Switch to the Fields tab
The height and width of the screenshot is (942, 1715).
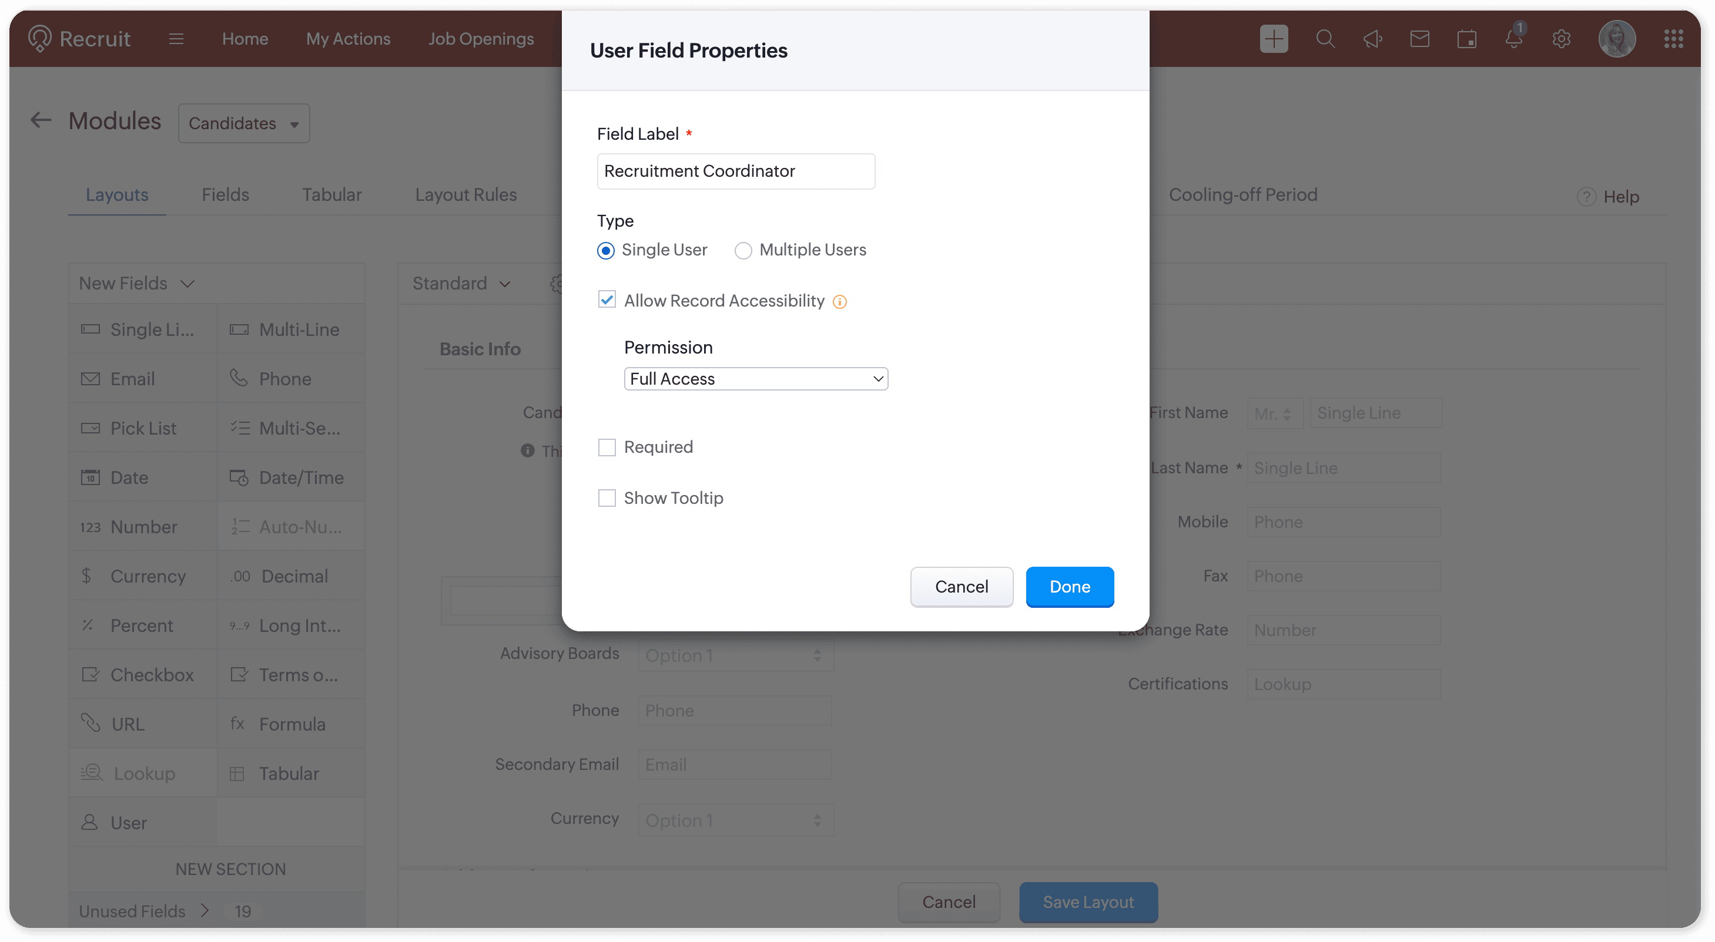[x=225, y=194]
